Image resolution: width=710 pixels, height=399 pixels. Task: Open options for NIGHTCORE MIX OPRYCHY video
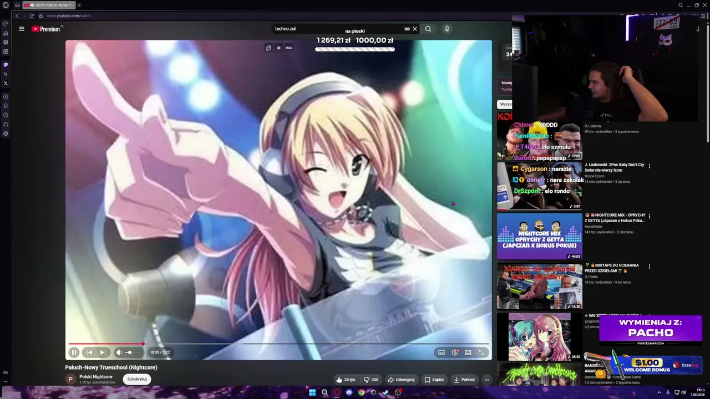649,216
